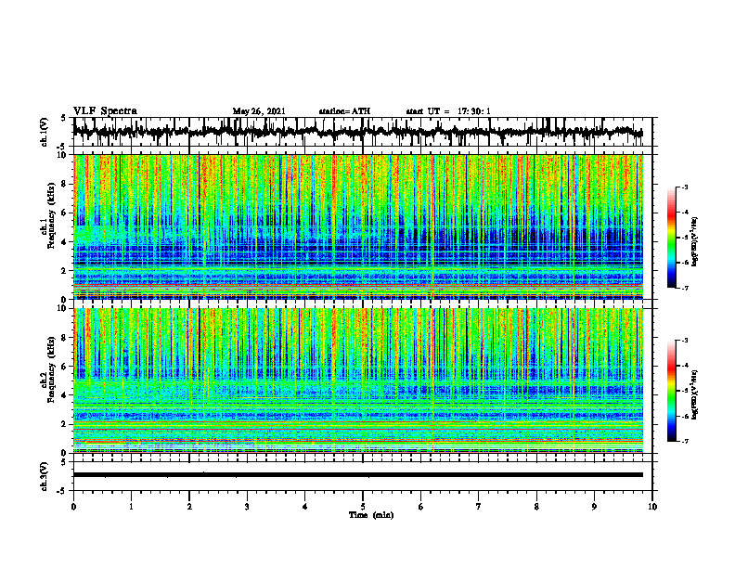Viewport: 735px width, 568px height.
Task: Click the black ch.3 voltage band
Action: point(358,475)
